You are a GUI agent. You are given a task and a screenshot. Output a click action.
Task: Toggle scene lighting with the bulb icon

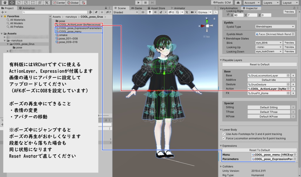click(x=150, y=12)
